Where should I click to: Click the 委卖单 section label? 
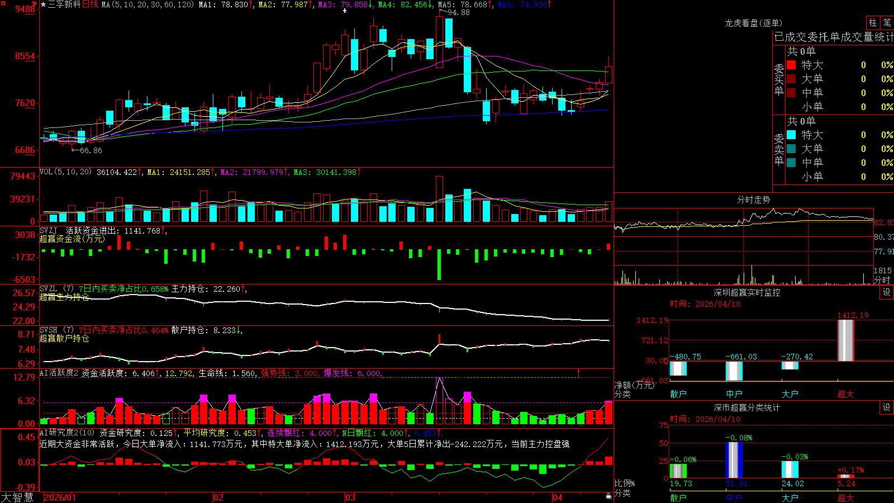[779, 150]
